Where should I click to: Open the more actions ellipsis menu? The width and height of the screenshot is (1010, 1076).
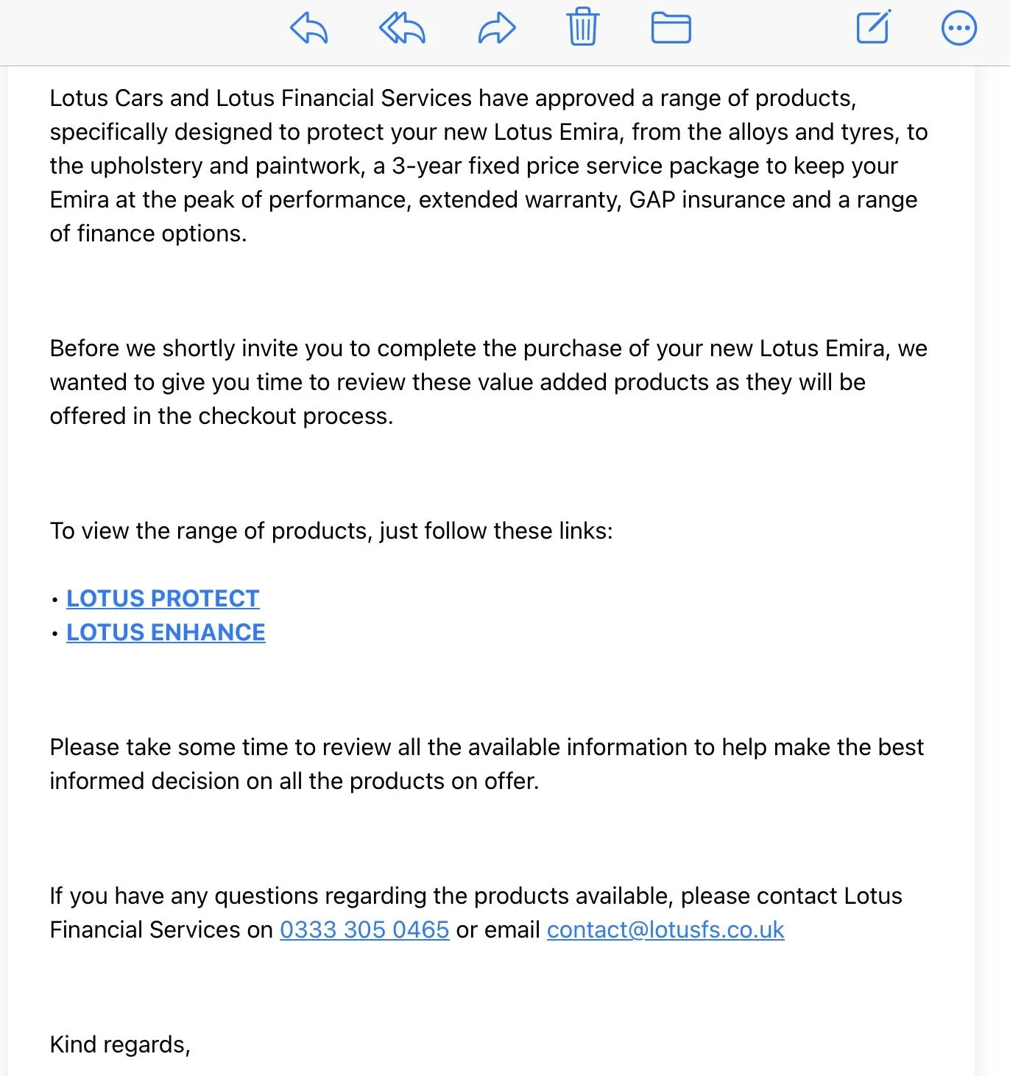[x=959, y=29]
